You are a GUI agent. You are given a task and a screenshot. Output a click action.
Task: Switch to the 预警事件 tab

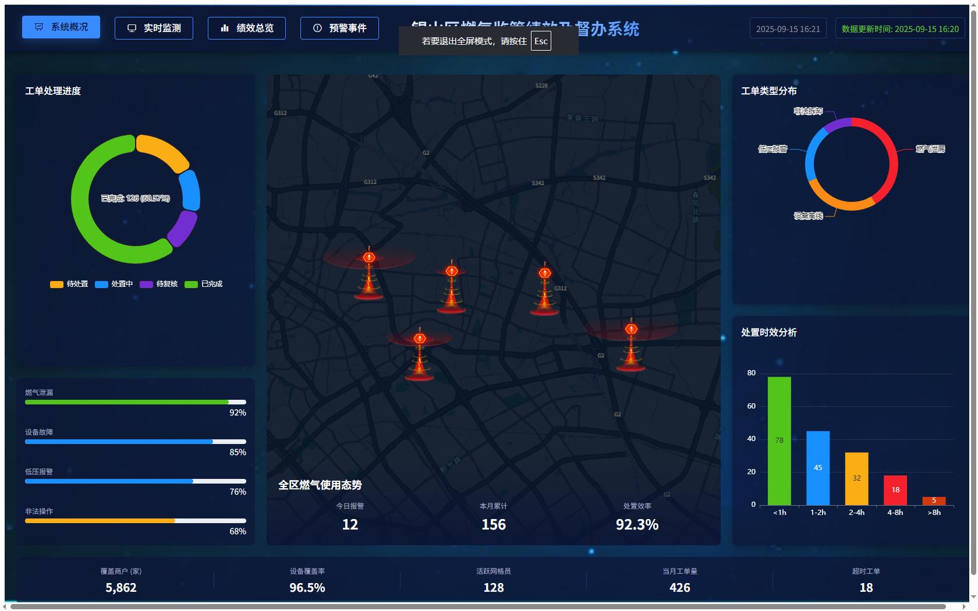click(339, 28)
